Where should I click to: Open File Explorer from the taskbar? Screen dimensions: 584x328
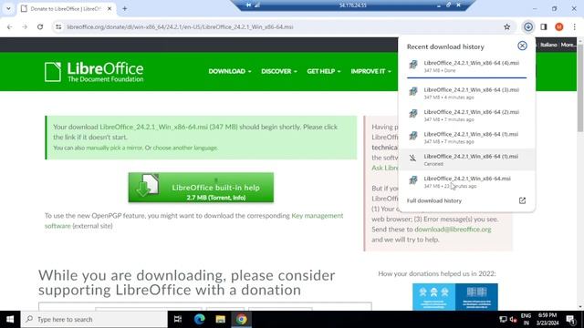220,319
